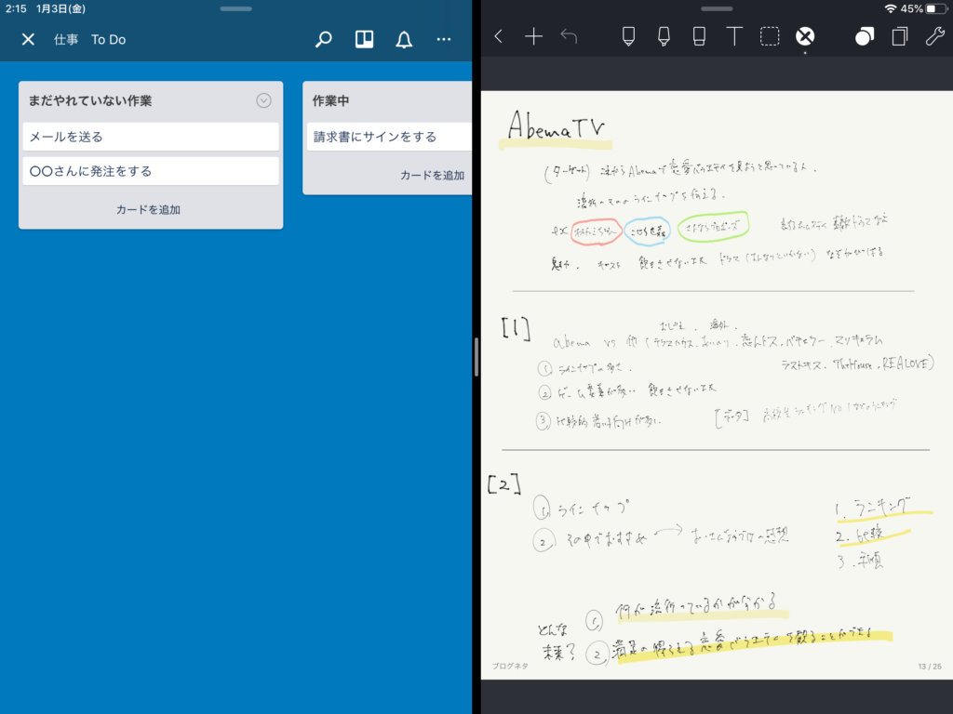The width and height of the screenshot is (953, 714).
Task: Select the dashed lasso selection tool
Action: 770,36
